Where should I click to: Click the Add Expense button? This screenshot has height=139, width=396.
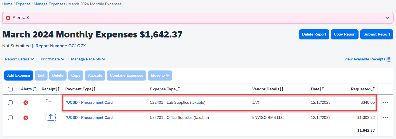coord(18,76)
